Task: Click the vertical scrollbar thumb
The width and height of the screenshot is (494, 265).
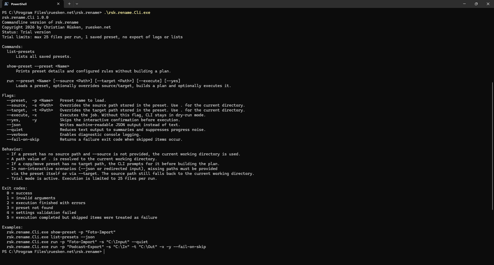Action: pyautogui.click(x=492, y=146)
